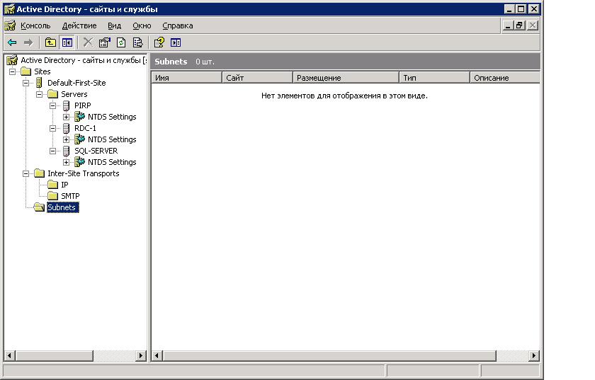This screenshot has width=595, height=380.
Task: Collapse the Servers node
Action: pos(40,94)
